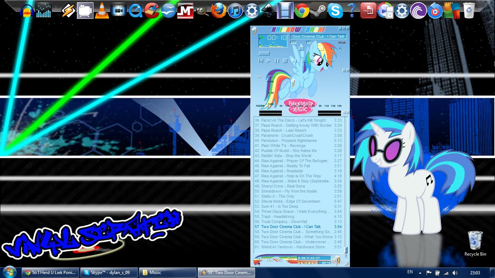The width and height of the screenshot is (495, 278).
Task: Open GIMP from the dock
Action: [x=201, y=11]
